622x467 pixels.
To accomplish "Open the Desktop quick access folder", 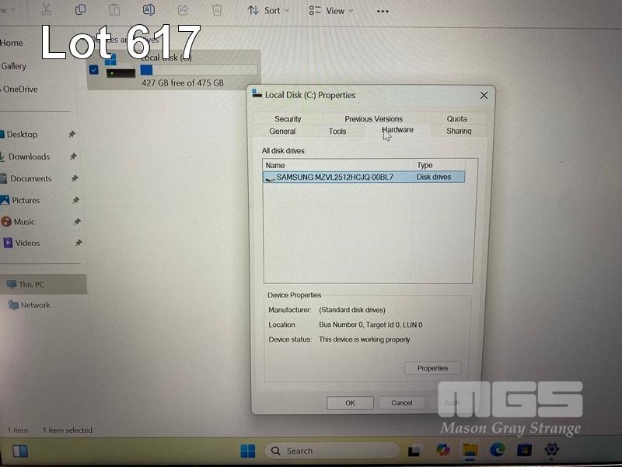I will (19, 134).
